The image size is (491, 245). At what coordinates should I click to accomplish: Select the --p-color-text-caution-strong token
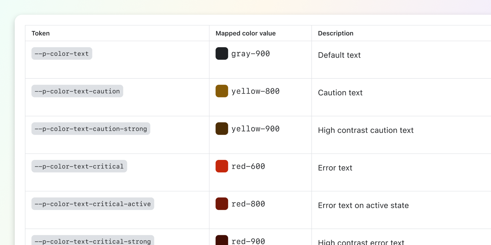click(91, 129)
